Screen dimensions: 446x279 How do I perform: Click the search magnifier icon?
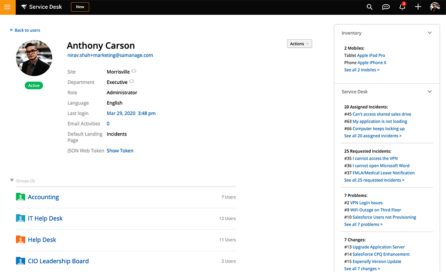click(x=369, y=7)
